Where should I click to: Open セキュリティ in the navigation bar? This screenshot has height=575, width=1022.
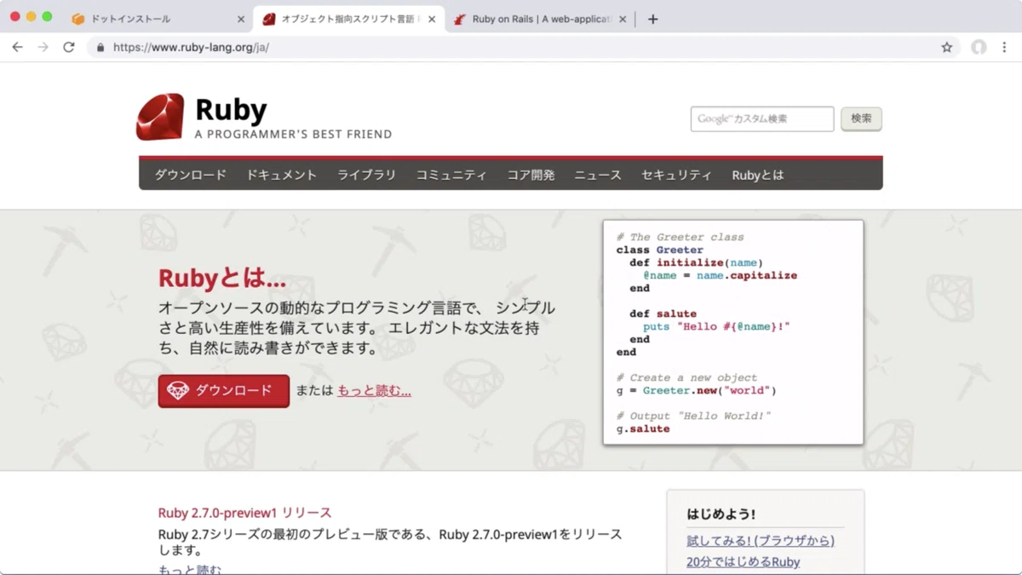(x=676, y=175)
